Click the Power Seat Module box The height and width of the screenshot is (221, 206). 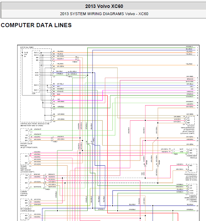(193, 152)
